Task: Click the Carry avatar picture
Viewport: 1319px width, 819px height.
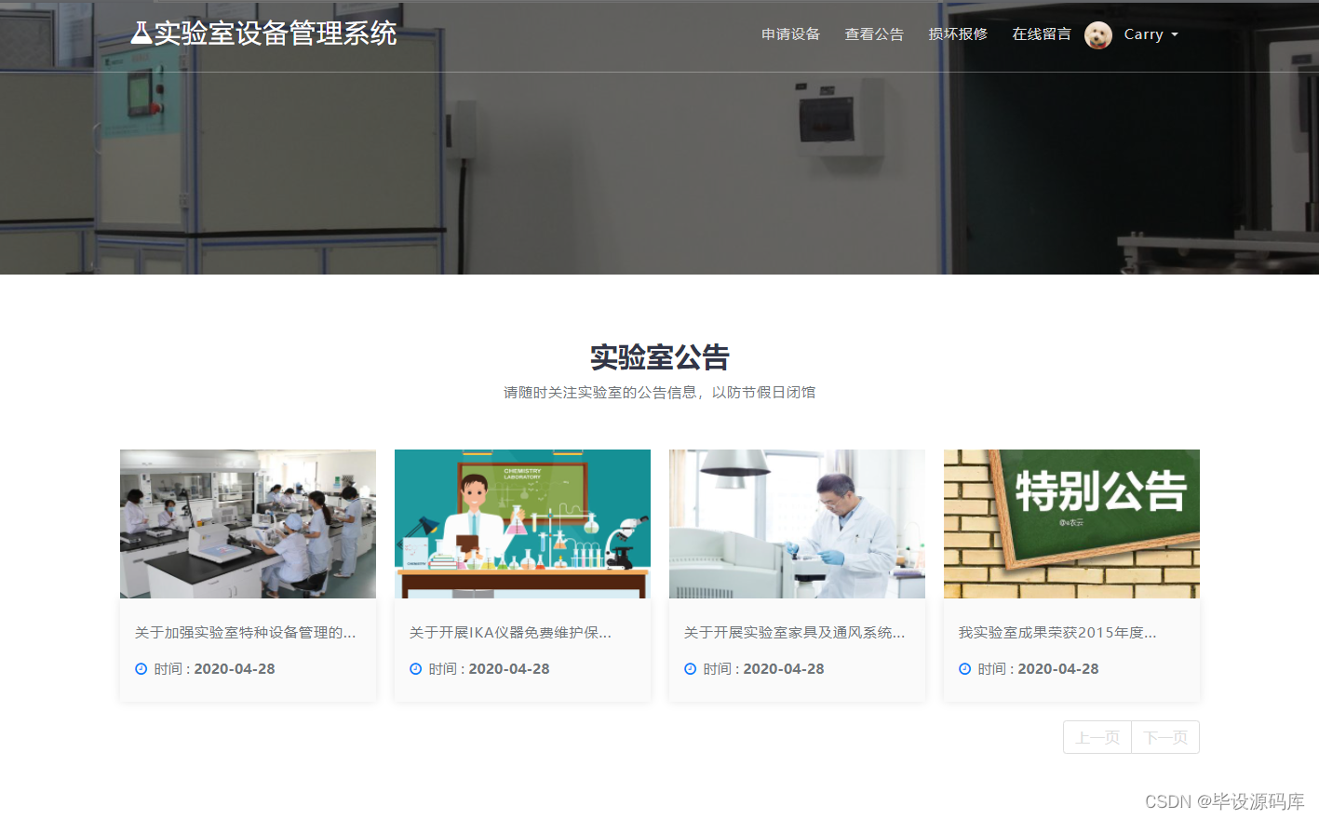Action: pos(1098,34)
